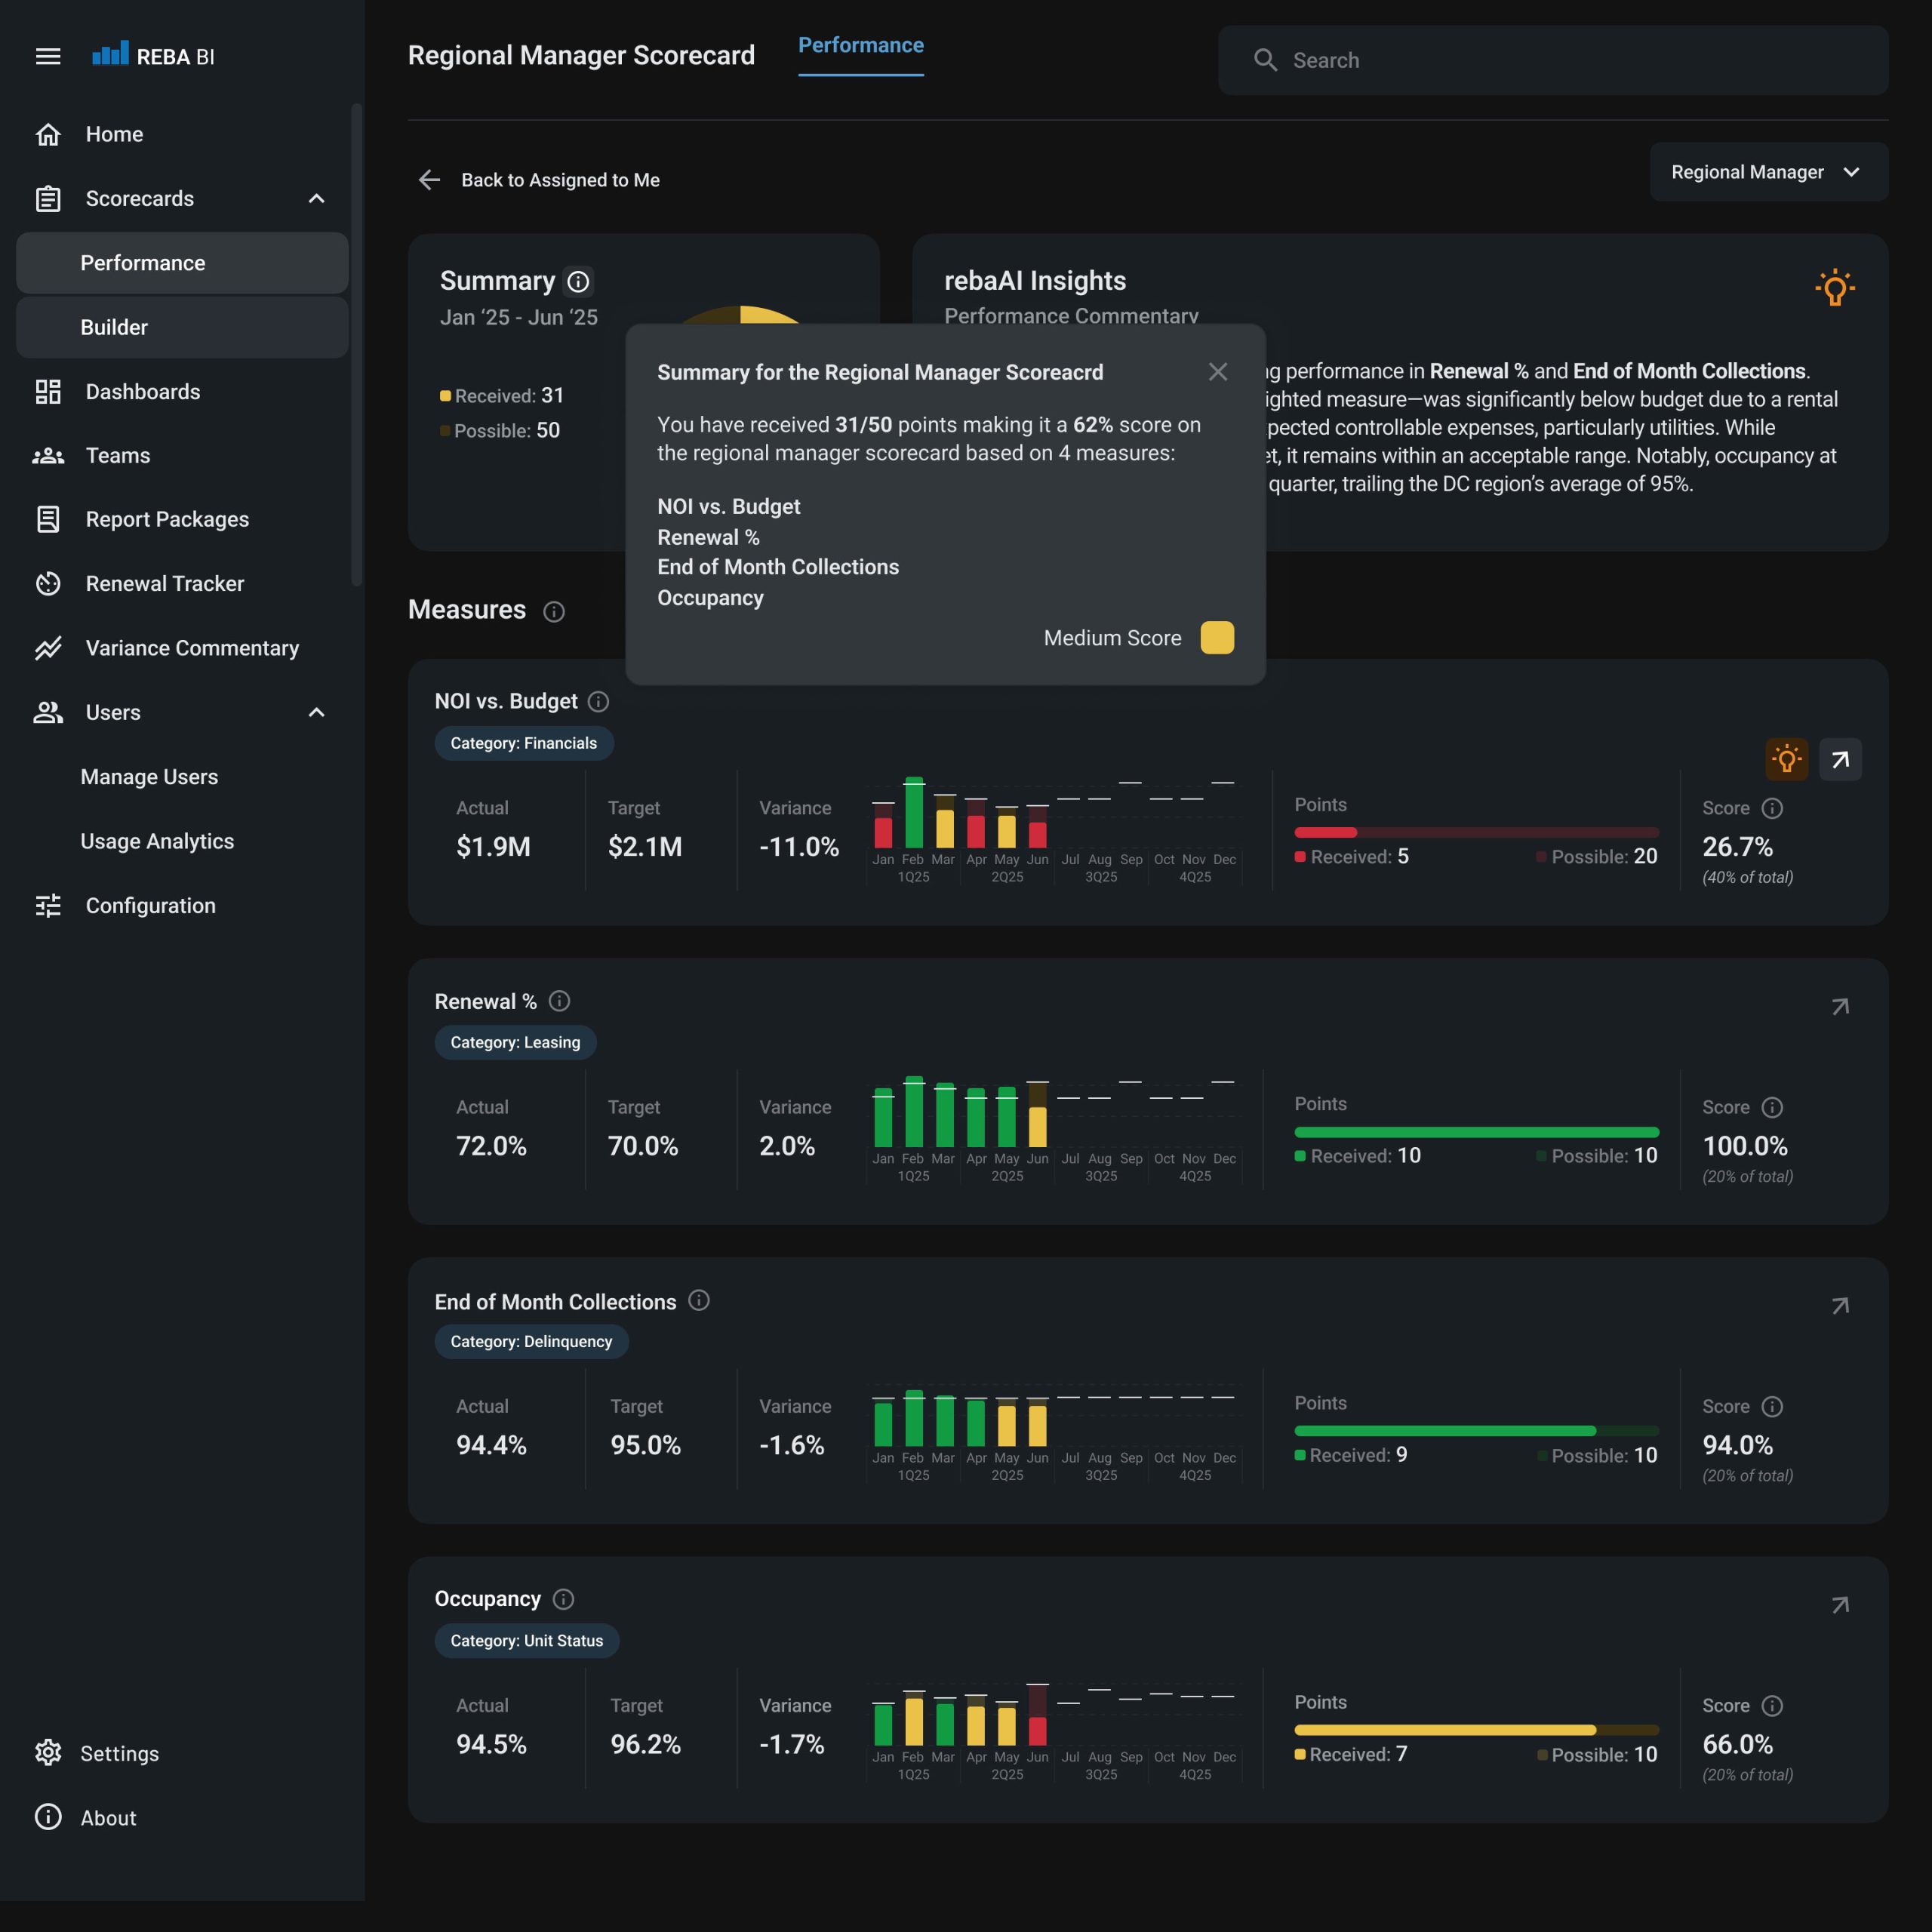Click the About info icon
1932x1932 pixels.
tap(48, 1817)
